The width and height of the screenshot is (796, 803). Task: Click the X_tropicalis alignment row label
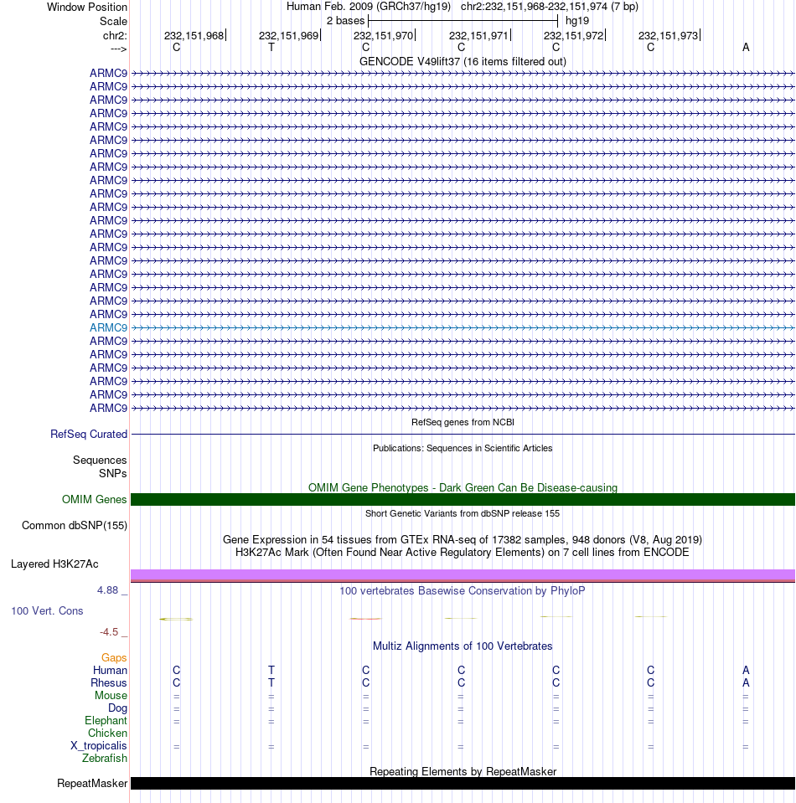[98, 746]
